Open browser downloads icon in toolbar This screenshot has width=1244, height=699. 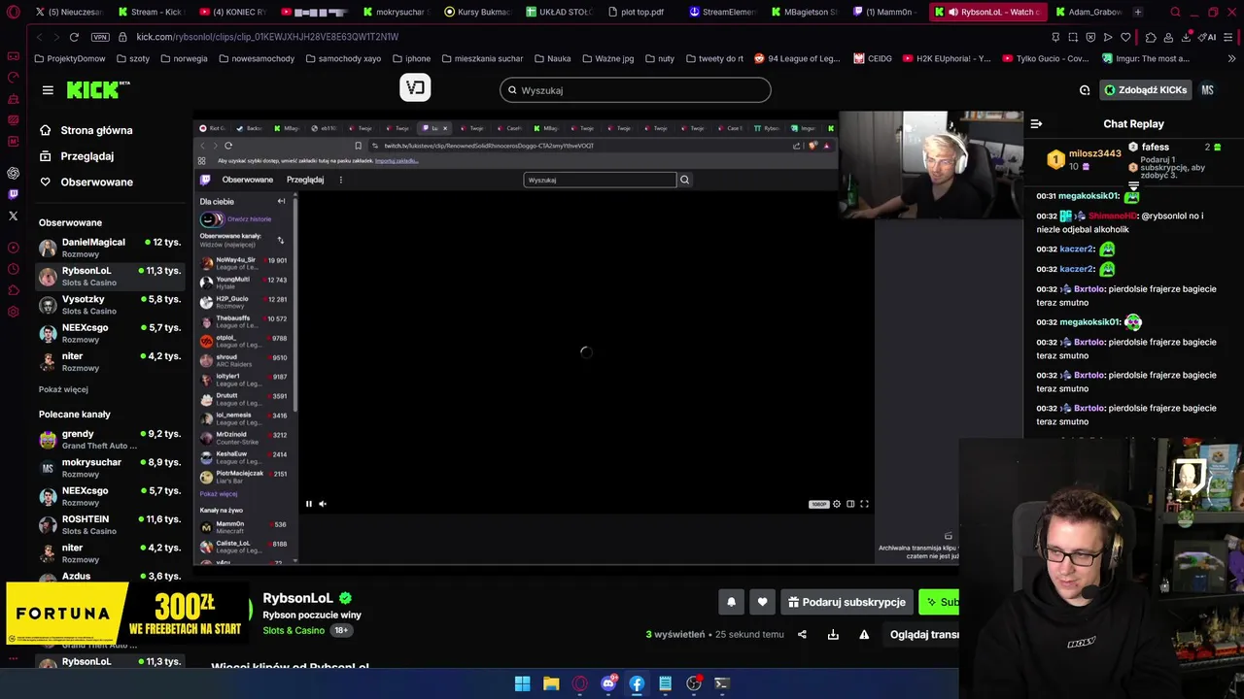[1188, 37]
